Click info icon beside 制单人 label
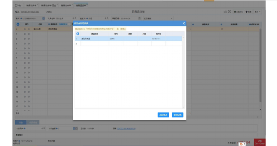This screenshot has height=146, width=277. pyautogui.click(x=19, y=141)
